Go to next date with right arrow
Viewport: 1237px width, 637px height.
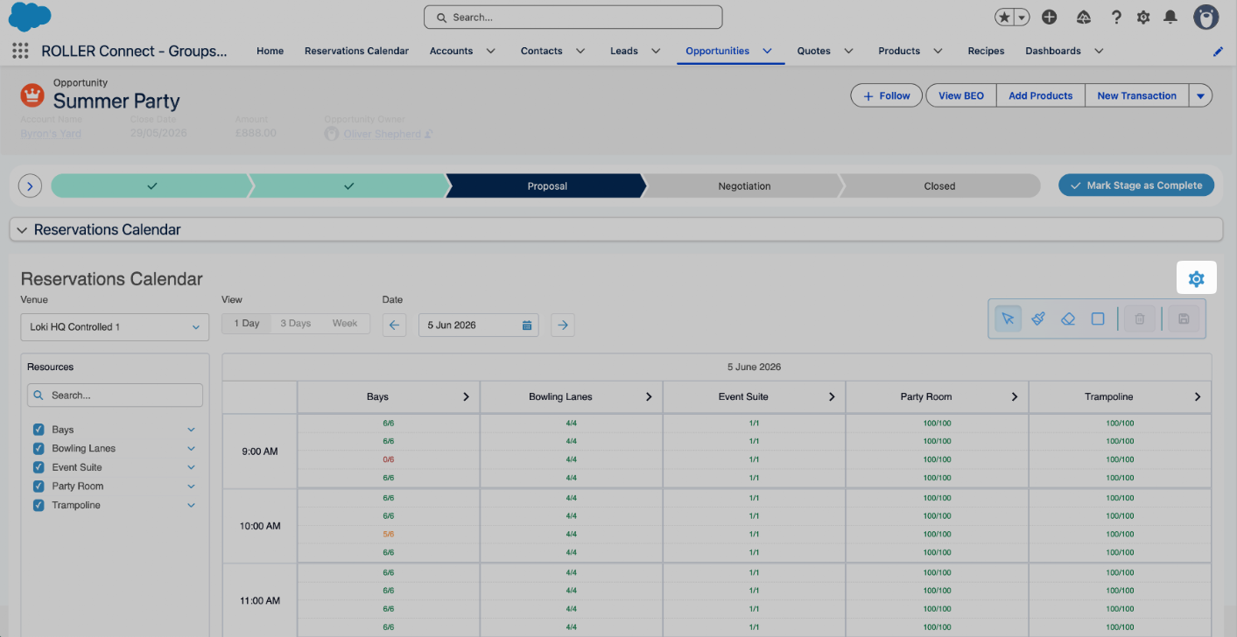[x=563, y=325]
